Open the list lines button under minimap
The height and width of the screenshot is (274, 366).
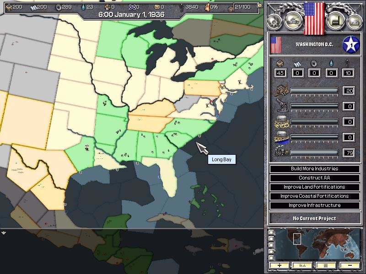tap(326, 265)
